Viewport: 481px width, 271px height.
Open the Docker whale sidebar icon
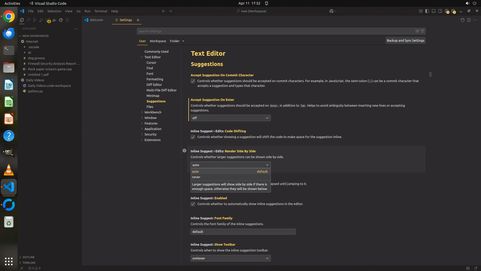click(54, 20)
